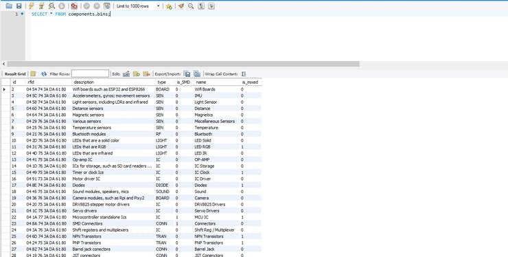Select the 'LED IR' name cell

(217, 153)
